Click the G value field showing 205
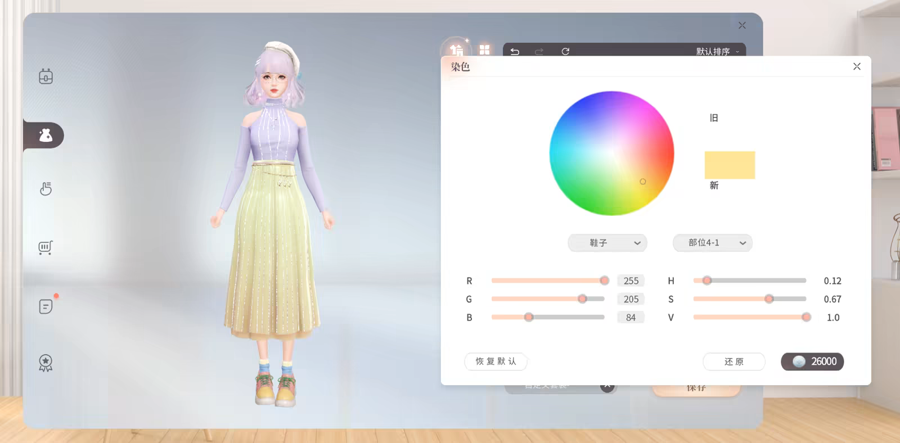900x443 pixels. (x=631, y=299)
